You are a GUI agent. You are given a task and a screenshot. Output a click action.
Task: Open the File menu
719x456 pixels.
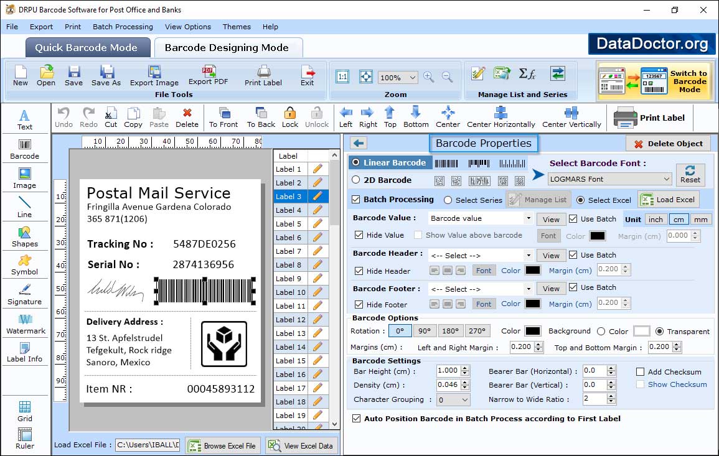12,27
